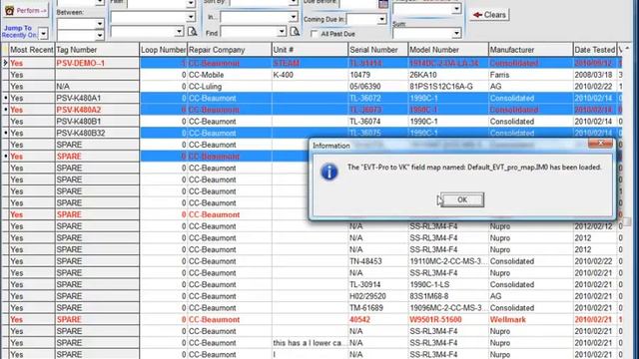Expand the Find dropdown

(x=282, y=32)
